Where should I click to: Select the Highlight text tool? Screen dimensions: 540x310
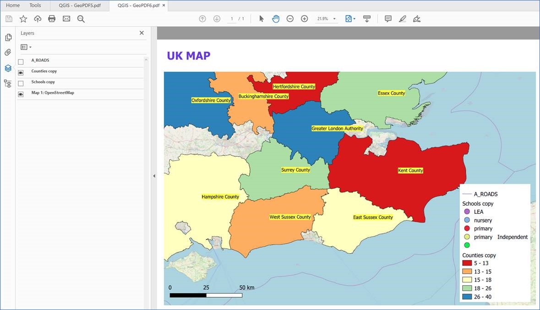(x=402, y=19)
